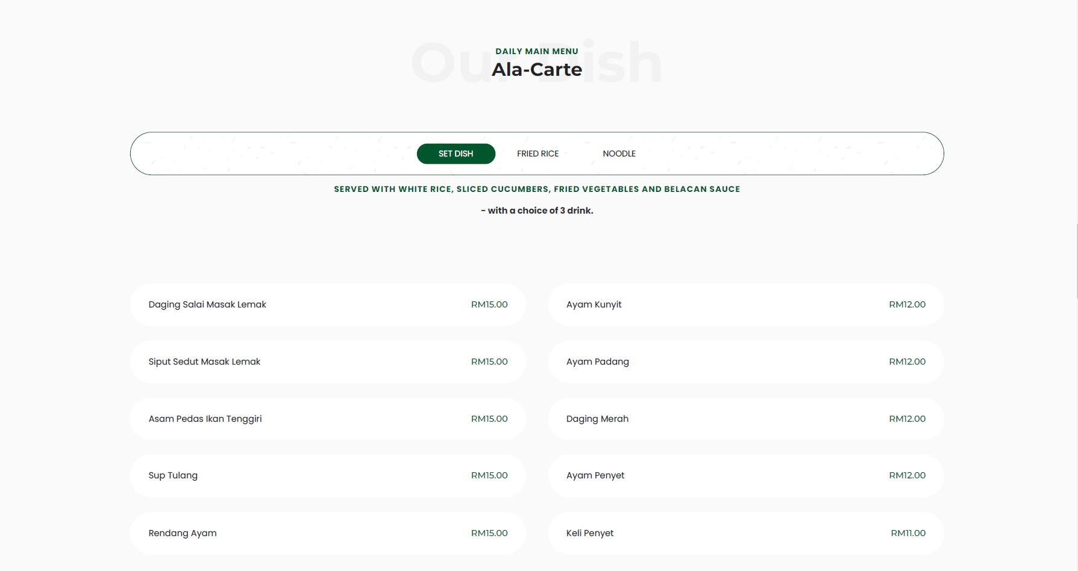Click the DAILY MAIN MENU label

click(536, 52)
